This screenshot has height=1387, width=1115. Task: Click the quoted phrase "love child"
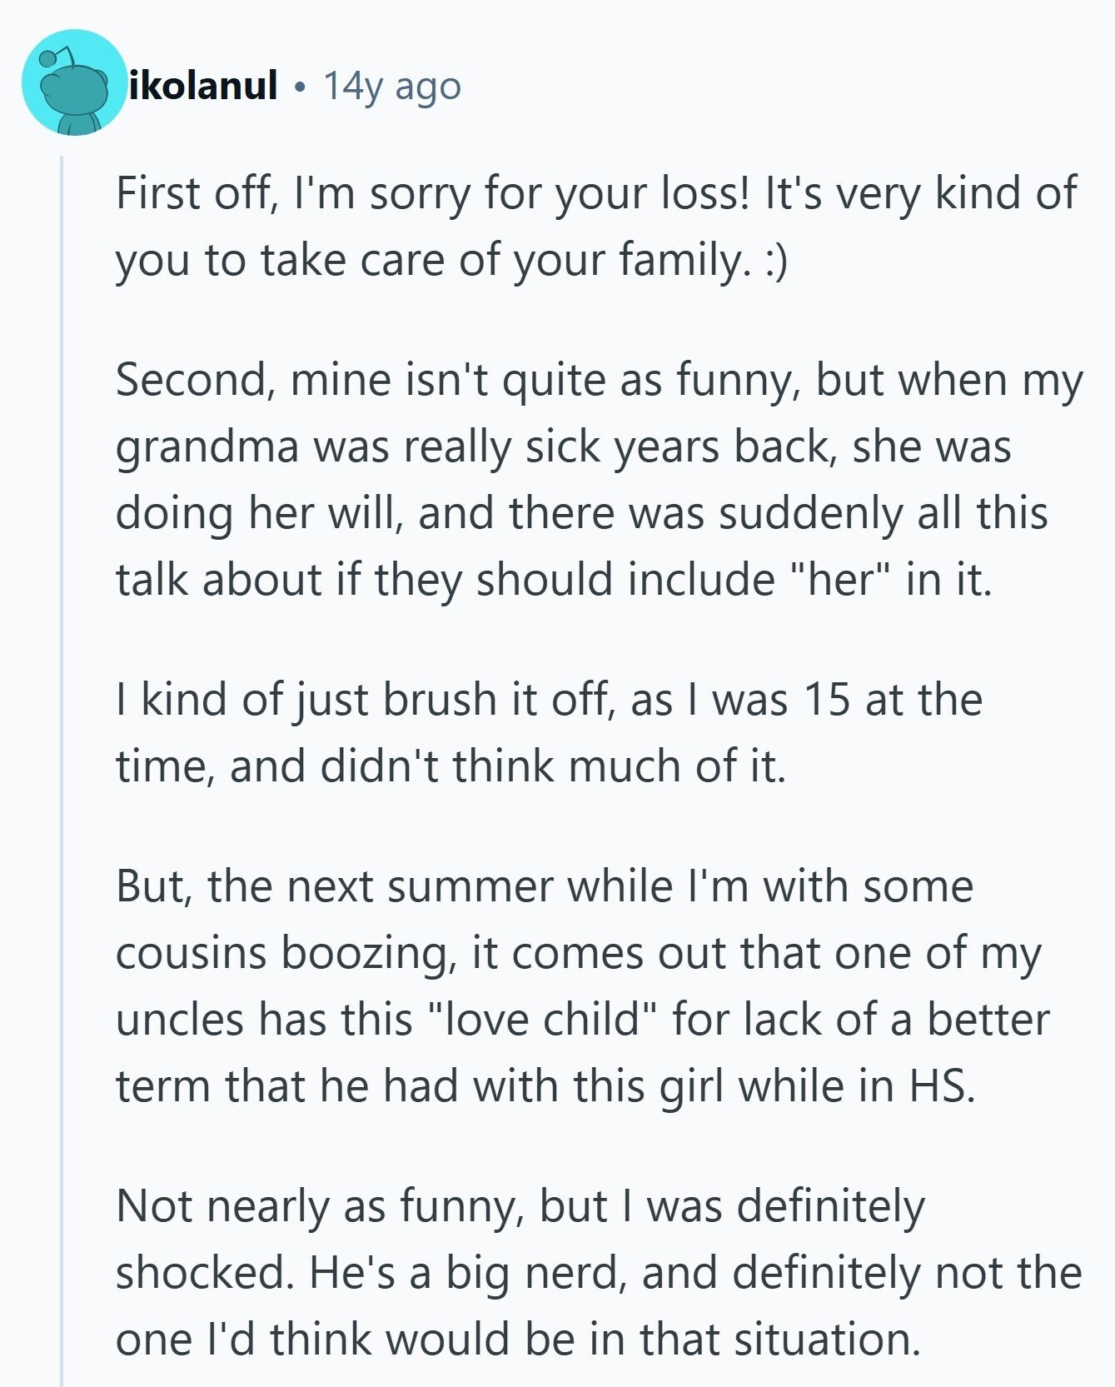tap(544, 1020)
